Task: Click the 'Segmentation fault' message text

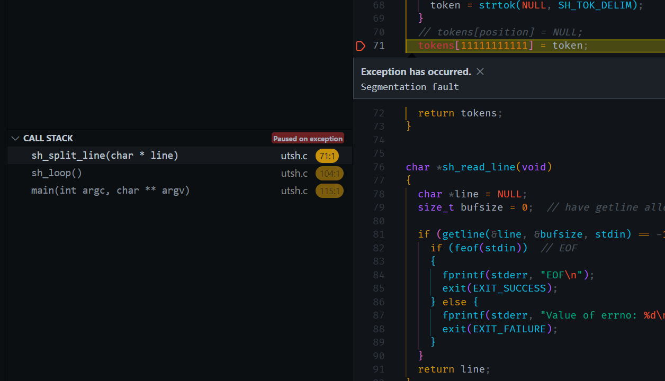Action: point(409,87)
